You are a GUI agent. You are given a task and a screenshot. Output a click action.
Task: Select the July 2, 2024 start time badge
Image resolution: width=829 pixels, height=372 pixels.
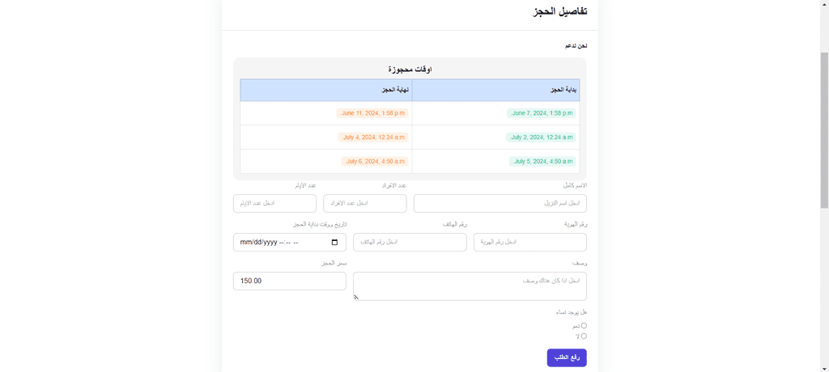pos(541,137)
